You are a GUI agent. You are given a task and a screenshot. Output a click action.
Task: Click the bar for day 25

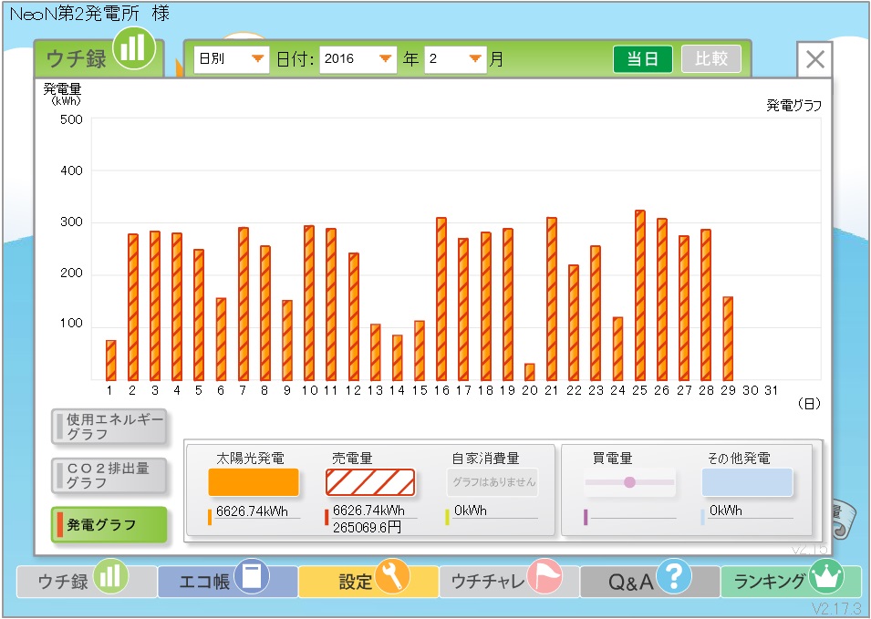(640, 295)
